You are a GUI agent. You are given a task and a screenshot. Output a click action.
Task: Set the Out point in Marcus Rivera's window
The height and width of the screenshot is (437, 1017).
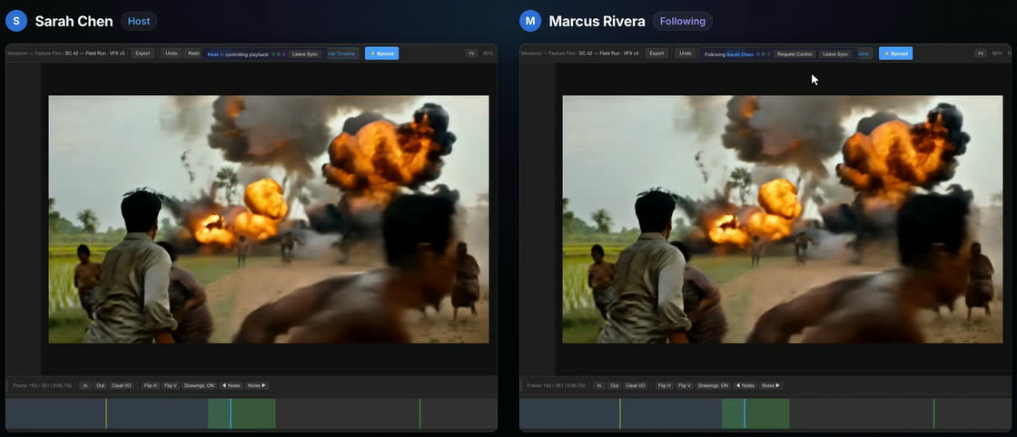pos(614,386)
